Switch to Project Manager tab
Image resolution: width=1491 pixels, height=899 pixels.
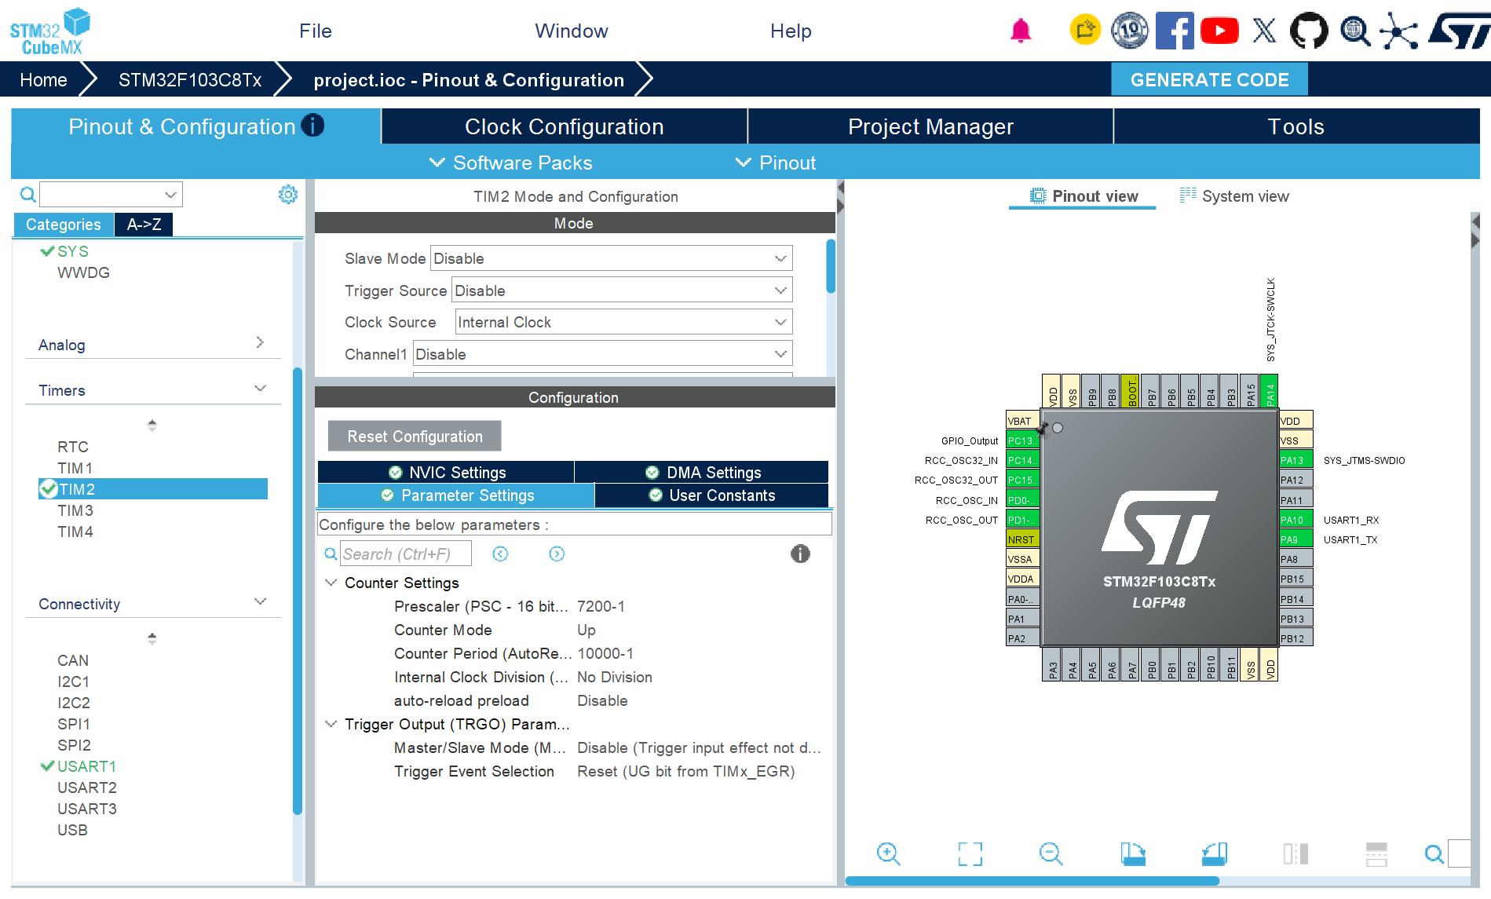click(x=930, y=126)
